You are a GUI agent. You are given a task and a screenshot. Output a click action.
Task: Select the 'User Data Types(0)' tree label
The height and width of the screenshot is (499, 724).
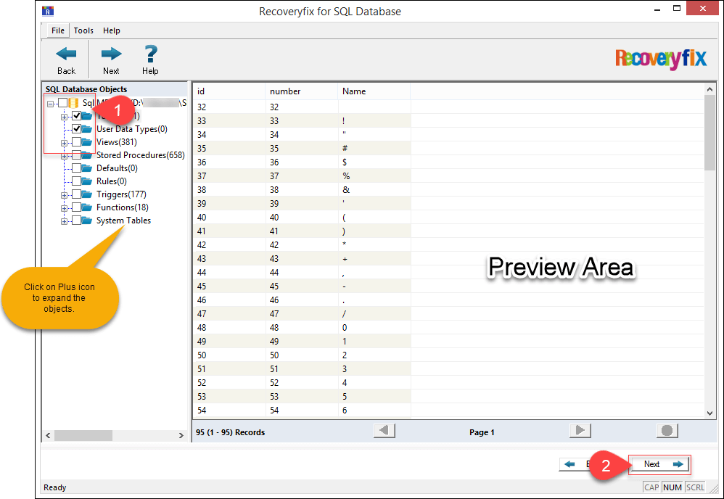[131, 129]
